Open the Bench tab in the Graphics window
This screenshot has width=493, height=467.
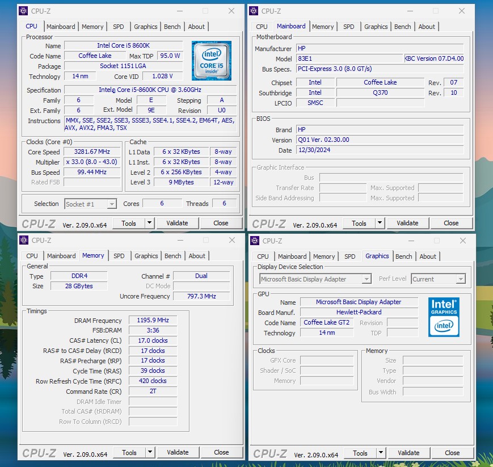(x=404, y=256)
